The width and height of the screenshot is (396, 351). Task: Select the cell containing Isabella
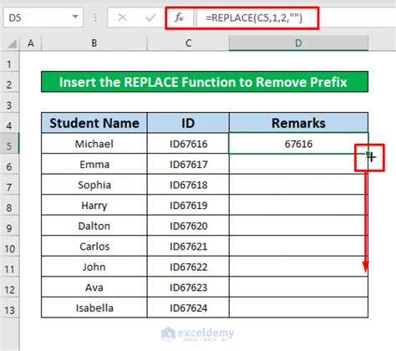[x=94, y=308]
